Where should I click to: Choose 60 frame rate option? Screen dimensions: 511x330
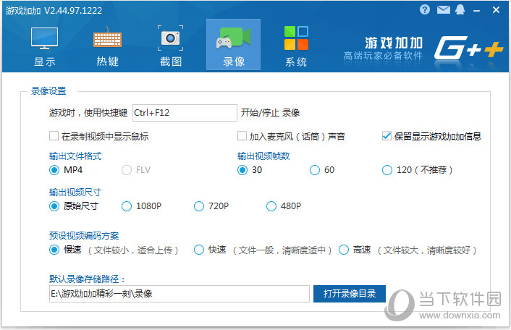pos(314,170)
